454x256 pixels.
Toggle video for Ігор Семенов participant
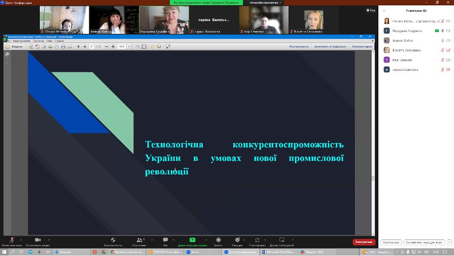tap(448, 60)
